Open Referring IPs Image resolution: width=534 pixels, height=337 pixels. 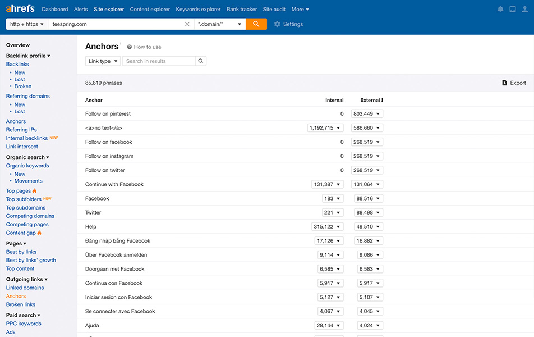tap(21, 130)
